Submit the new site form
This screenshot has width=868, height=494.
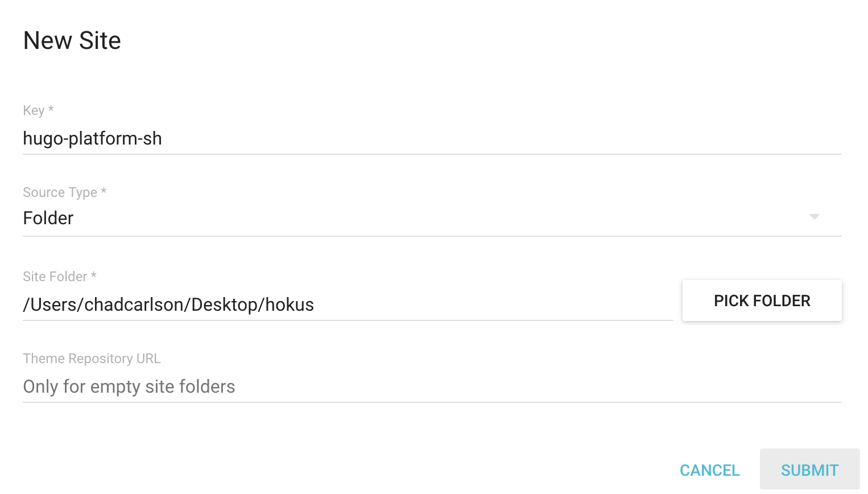(x=809, y=470)
